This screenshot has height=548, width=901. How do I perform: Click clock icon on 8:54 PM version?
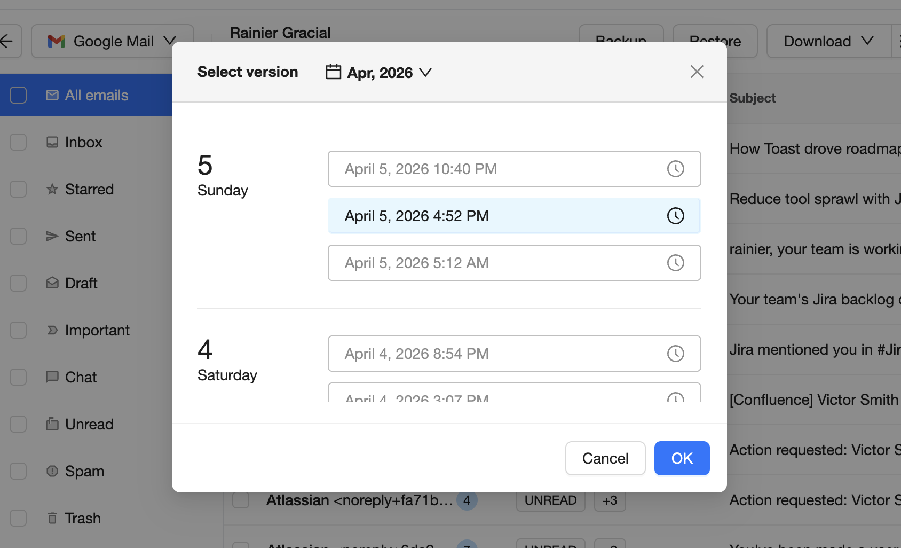[x=675, y=354]
